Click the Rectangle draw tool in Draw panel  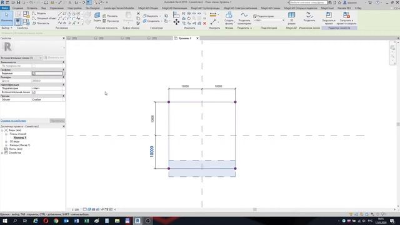click(64, 14)
